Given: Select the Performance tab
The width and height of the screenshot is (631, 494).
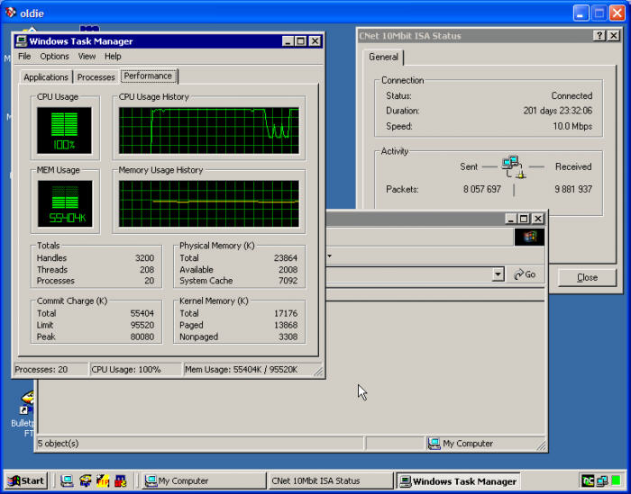Looking at the screenshot, I should pos(148,76).
